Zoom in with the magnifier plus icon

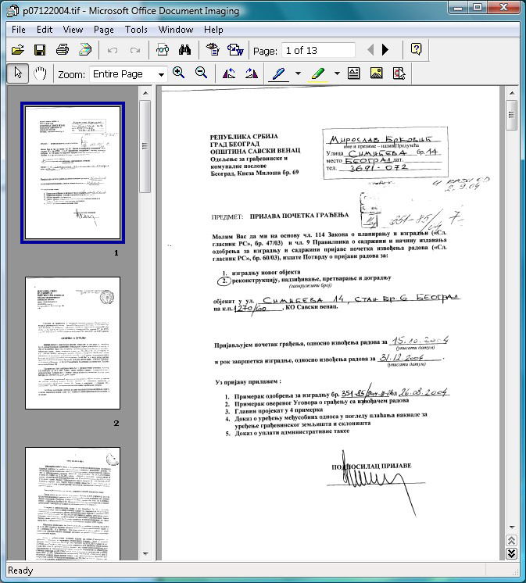179,73
